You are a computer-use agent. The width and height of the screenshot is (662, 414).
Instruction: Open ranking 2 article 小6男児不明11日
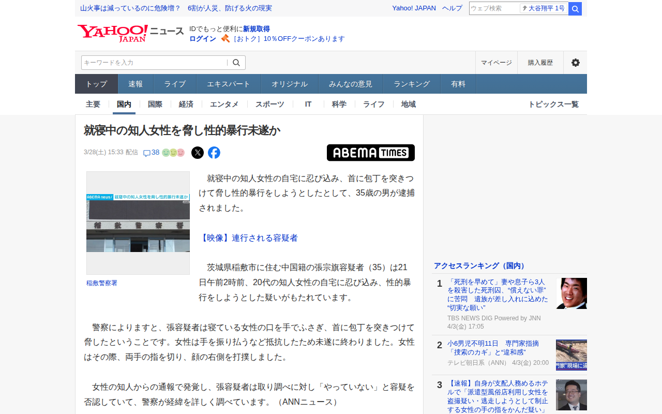tap(493, 348)
